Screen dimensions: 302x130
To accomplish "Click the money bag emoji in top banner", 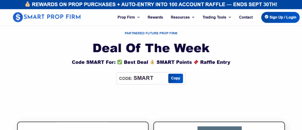I will pyautogui.click(x=27, y=4).
